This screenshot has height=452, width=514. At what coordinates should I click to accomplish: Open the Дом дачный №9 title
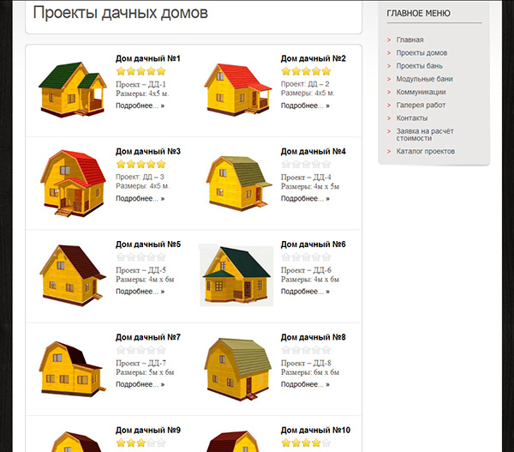click(148, 431)
